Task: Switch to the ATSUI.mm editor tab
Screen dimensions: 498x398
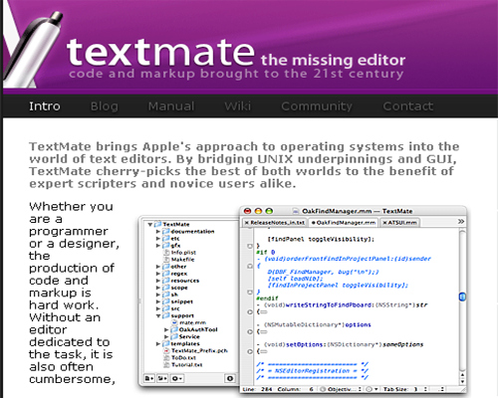Action: pyautogui.click(x=400, y=223)
